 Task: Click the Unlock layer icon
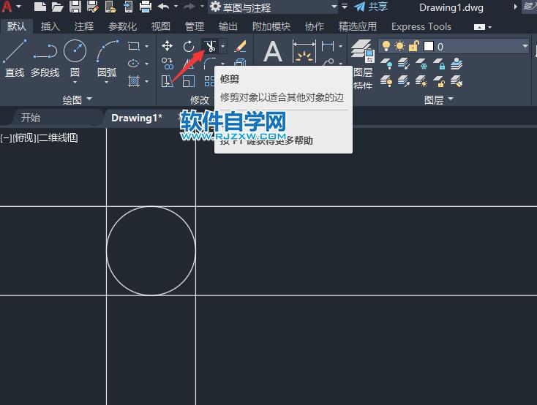pyautogui.click(x=439, y=81)
